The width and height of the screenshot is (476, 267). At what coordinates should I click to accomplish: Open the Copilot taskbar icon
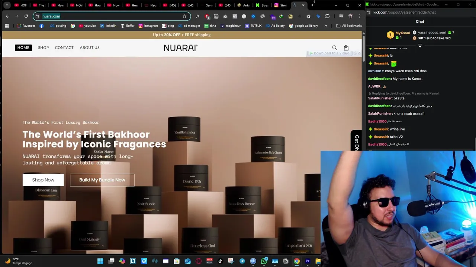(122, 261)
